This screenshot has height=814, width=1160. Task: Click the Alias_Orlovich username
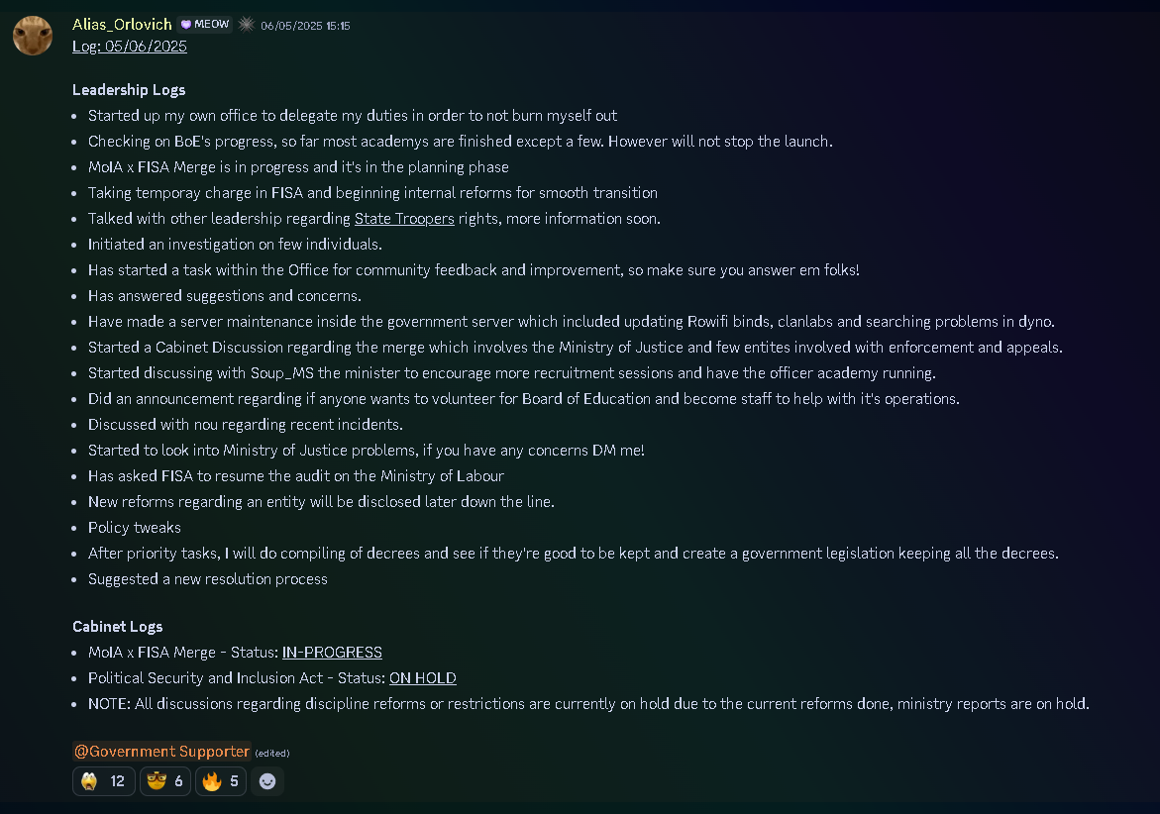coord(122,25)
